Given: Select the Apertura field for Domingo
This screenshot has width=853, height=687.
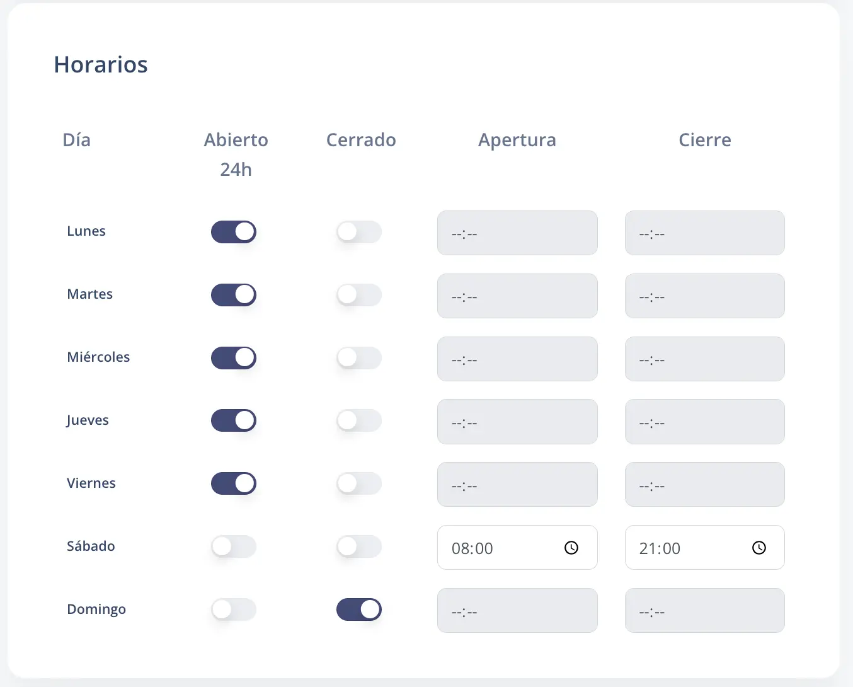Looking at the screenshot, I should [x=517, y=610].
